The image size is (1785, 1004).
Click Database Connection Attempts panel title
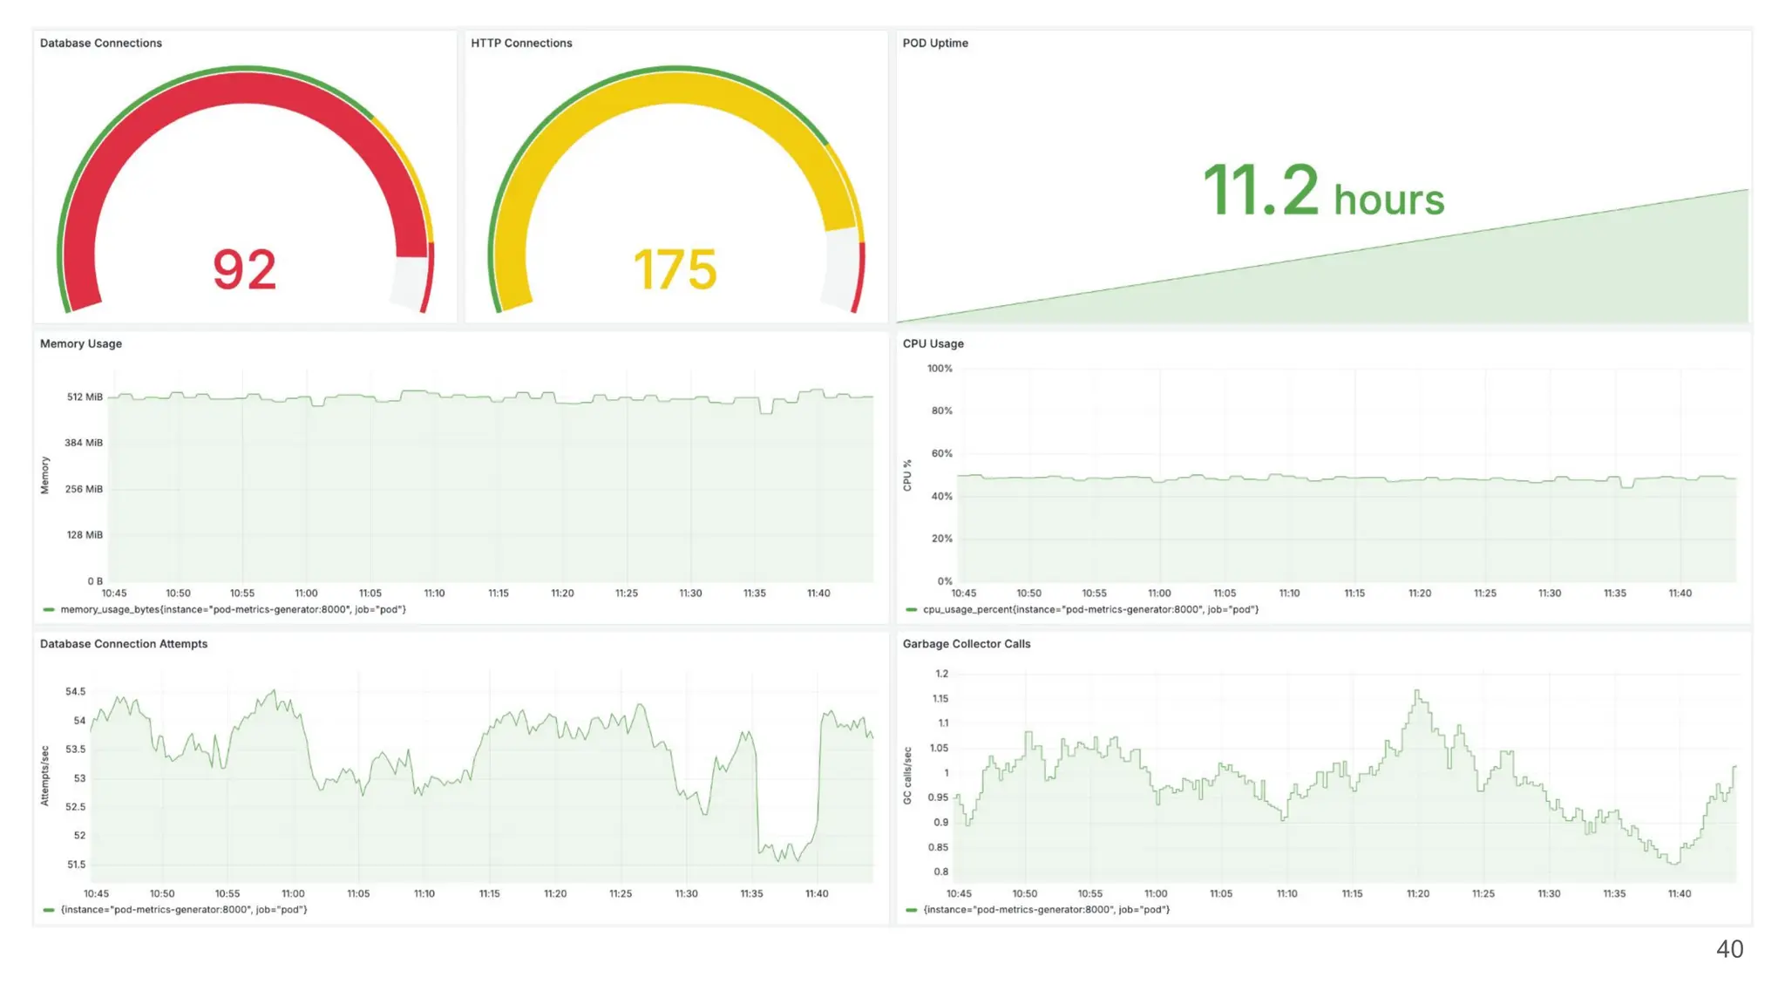(123, 644)
